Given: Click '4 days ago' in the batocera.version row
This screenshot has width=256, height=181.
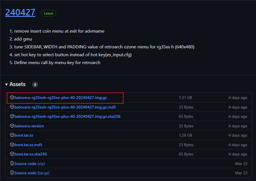Looking at the screenshot, I should [x=238, y=126].
